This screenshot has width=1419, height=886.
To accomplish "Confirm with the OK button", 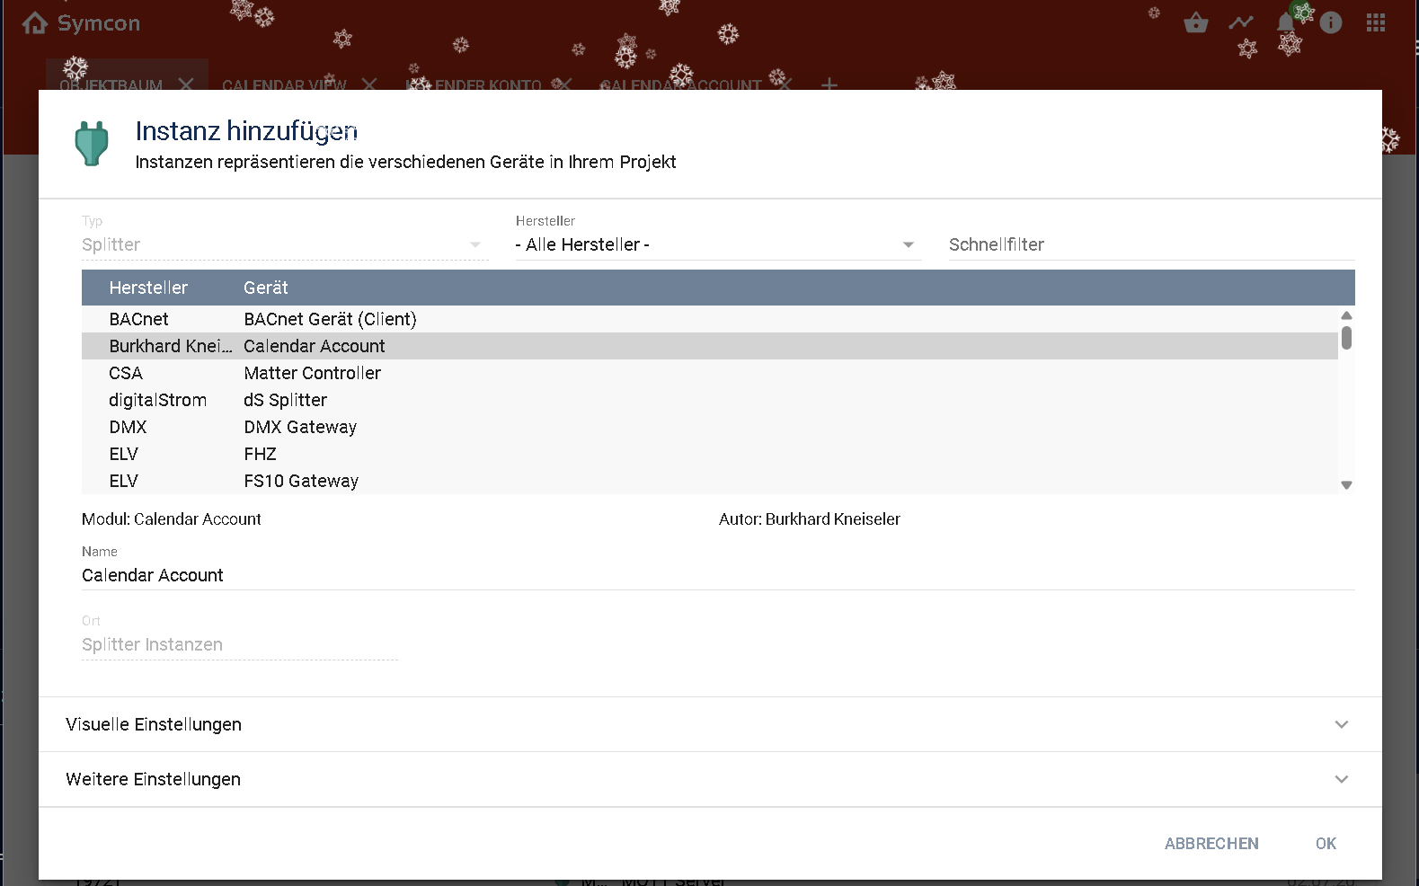I will click(x=1326, y=843).
